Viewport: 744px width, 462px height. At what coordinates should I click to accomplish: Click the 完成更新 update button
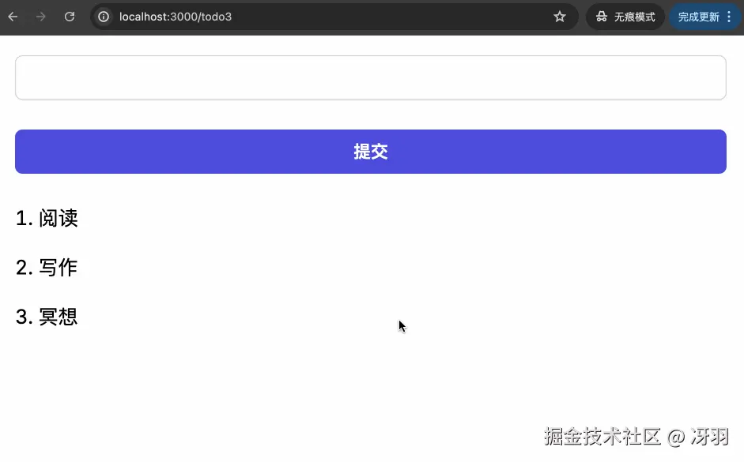click(699, 16)
